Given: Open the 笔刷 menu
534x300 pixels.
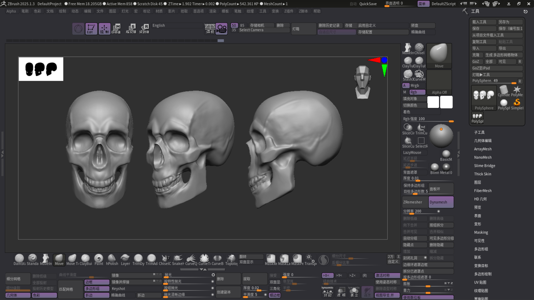Looking at the screenshot, I should tap(25, 11).
